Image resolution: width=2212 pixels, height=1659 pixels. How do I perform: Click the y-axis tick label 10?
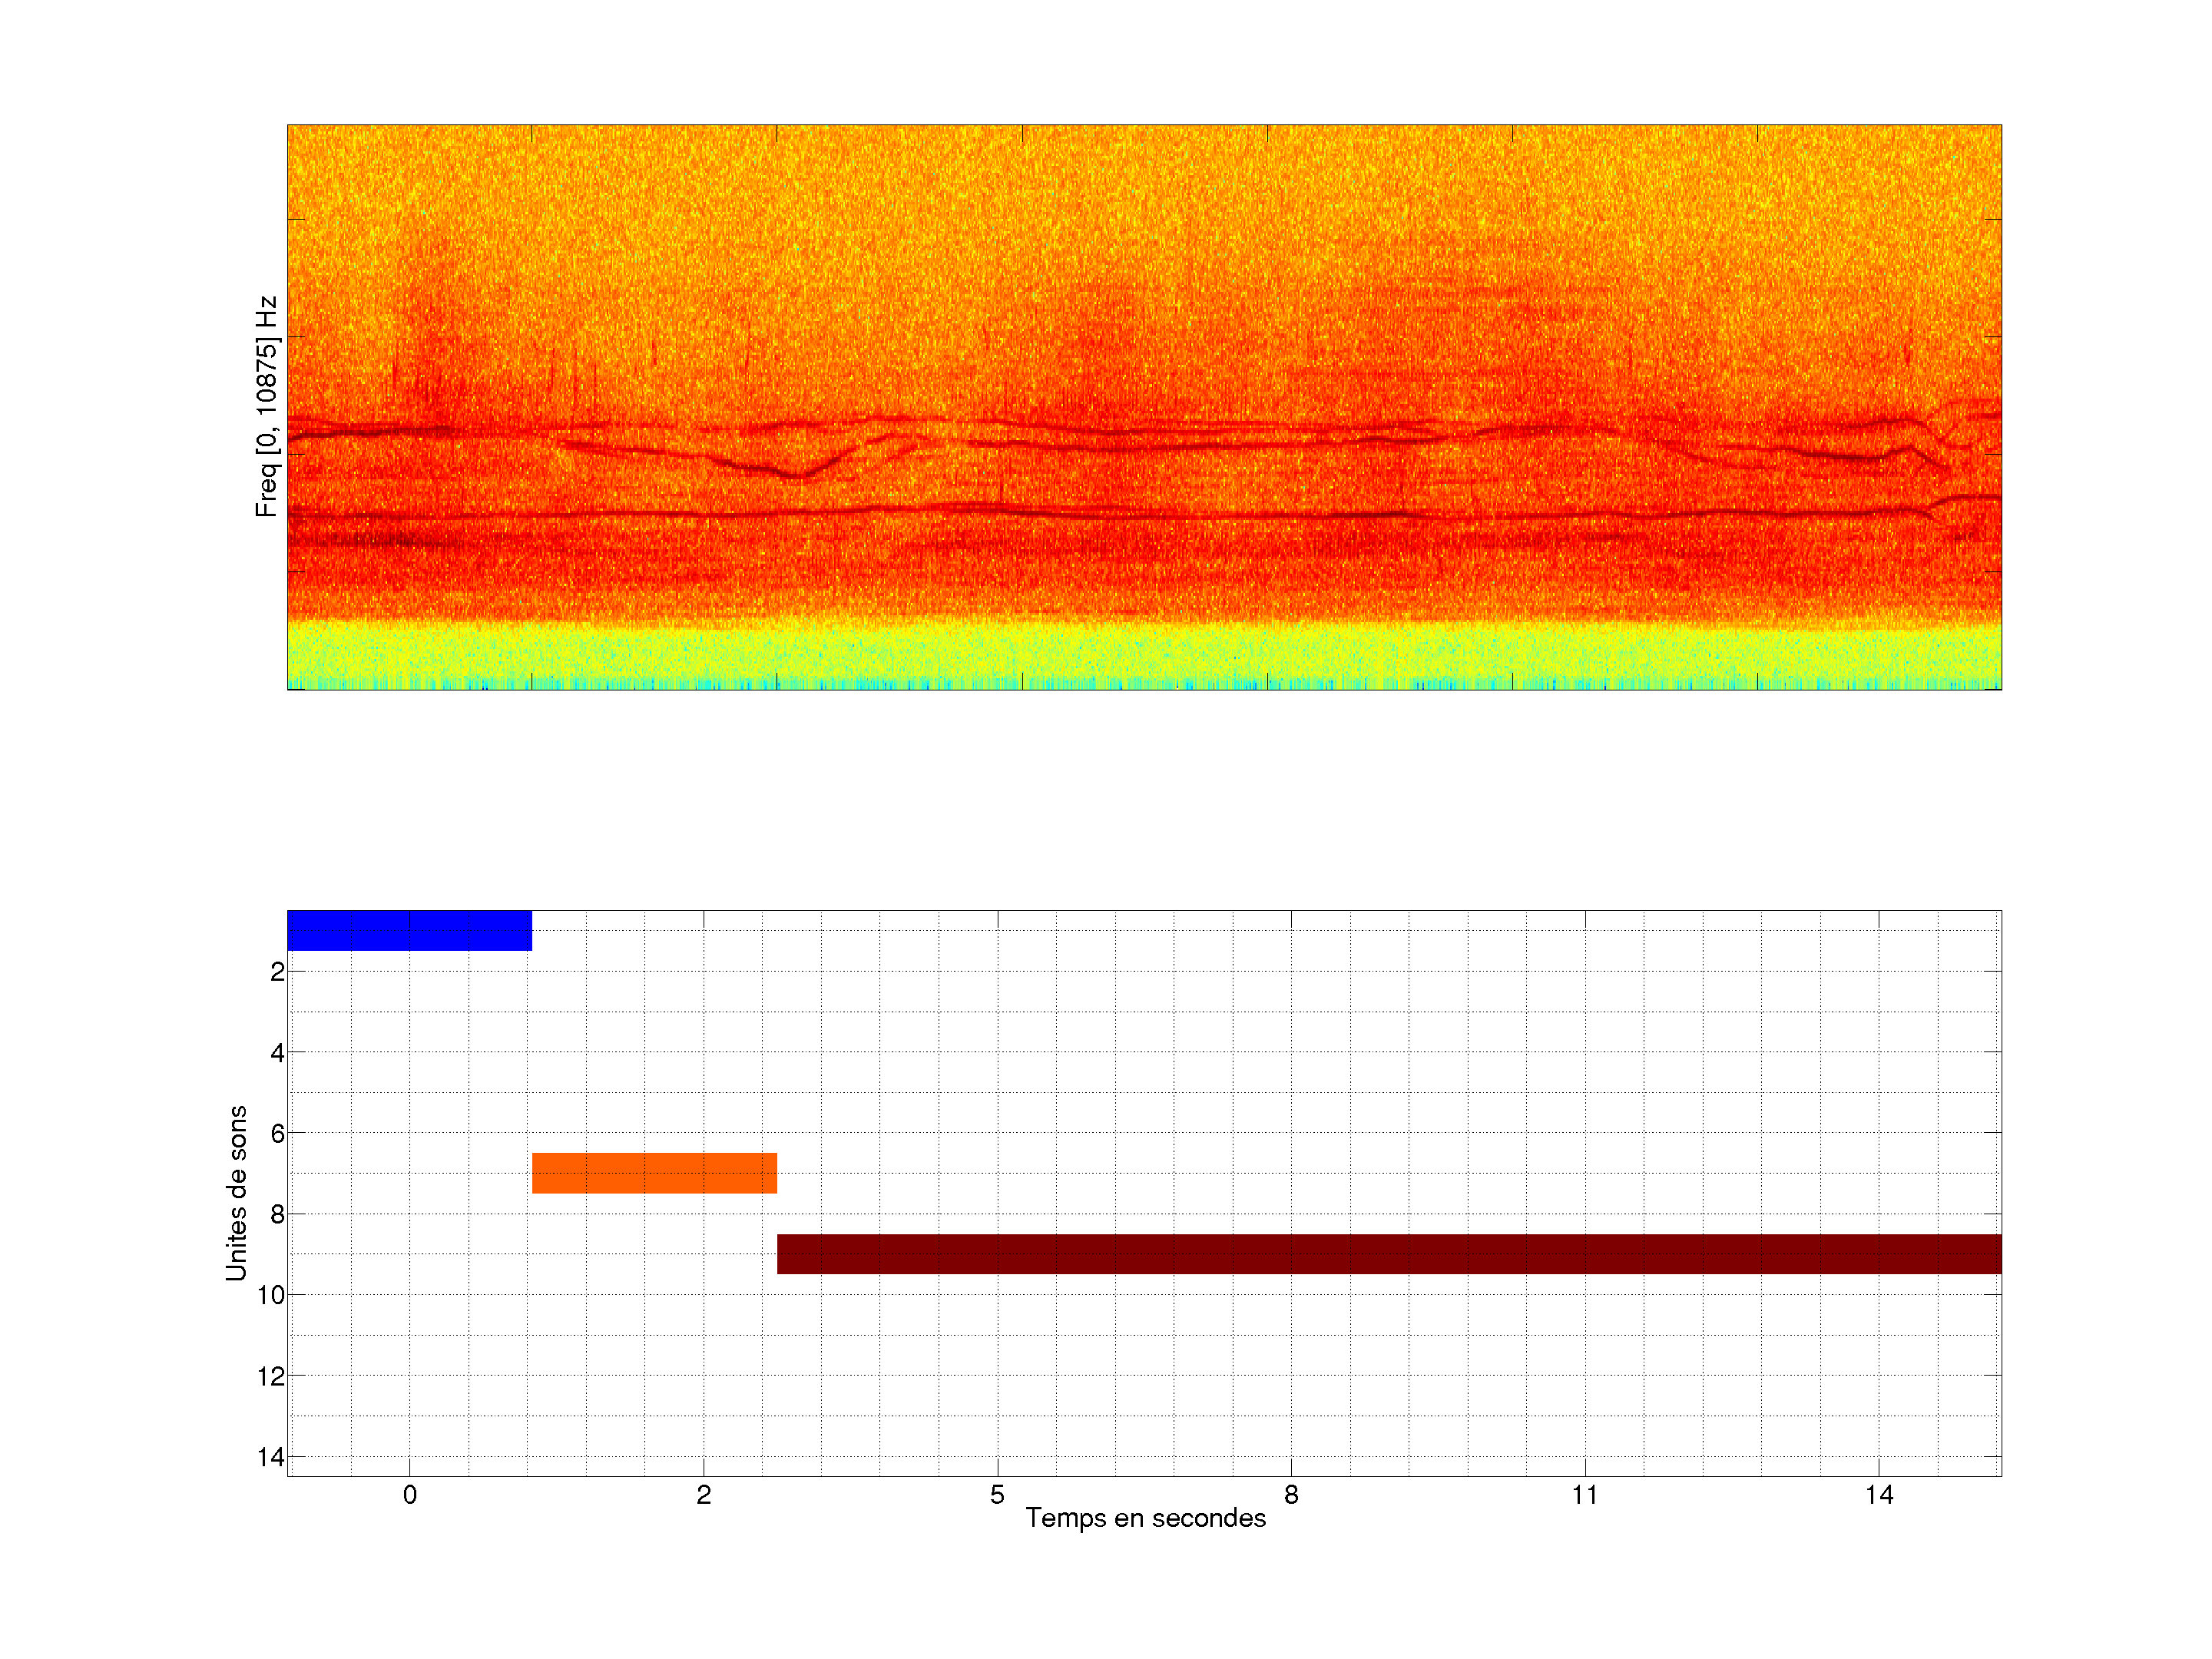(x=271, y=1295)
